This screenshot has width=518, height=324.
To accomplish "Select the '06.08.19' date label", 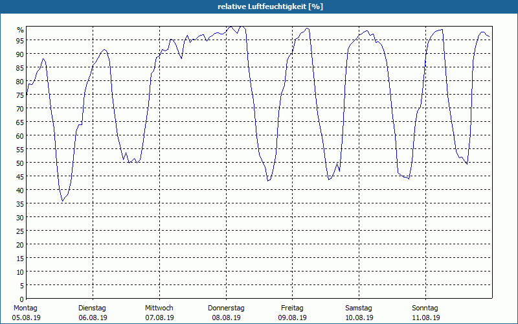I will coord(93,318).
